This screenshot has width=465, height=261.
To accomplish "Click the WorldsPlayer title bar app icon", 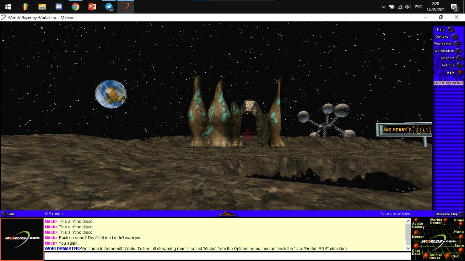I will [3, 17].
